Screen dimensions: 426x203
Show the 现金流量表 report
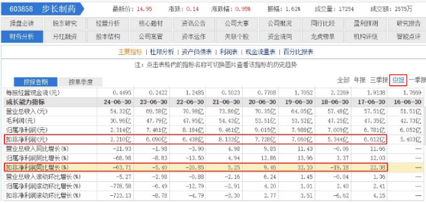(260, 52)
